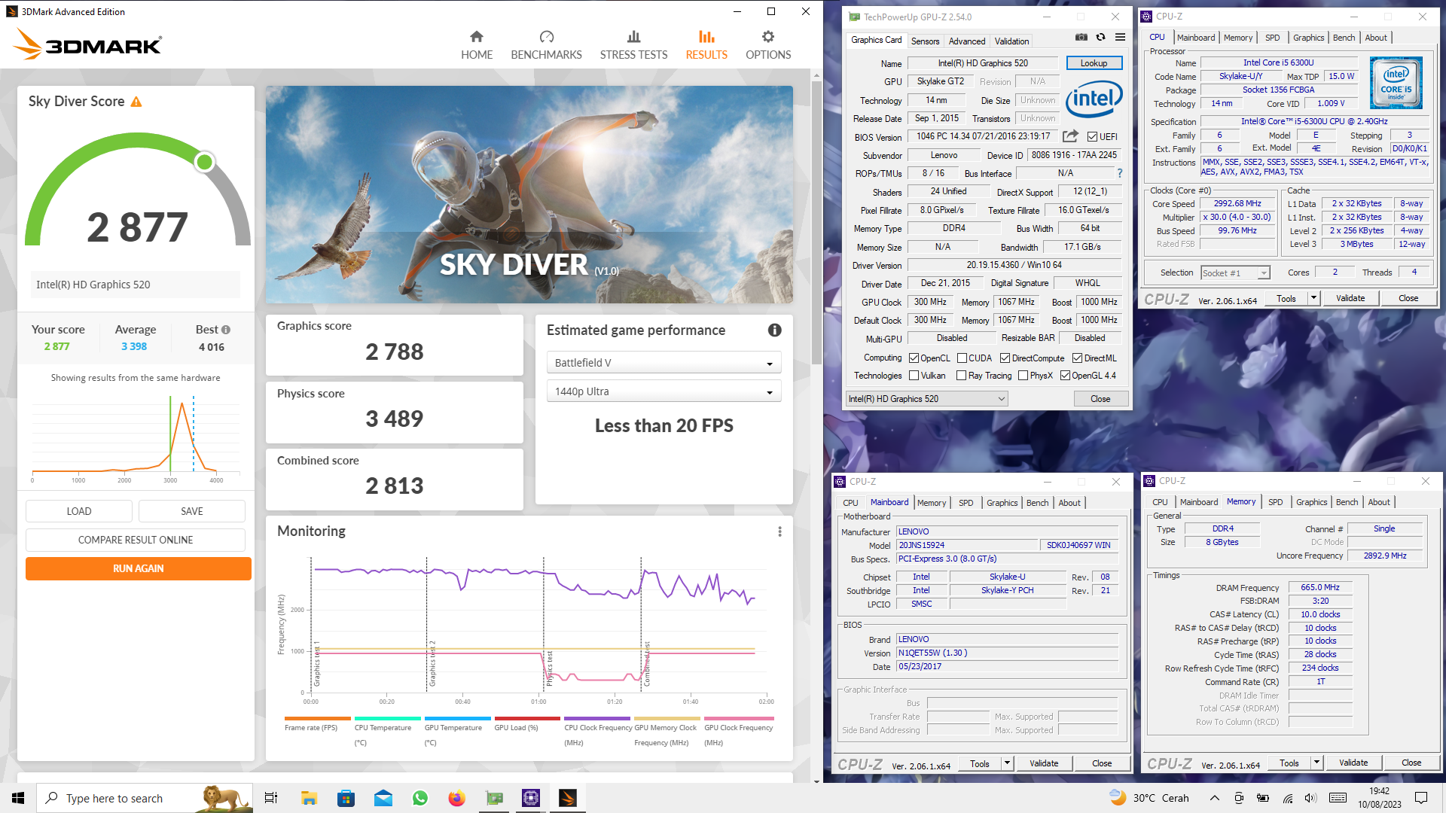Expand Tools arrow in CPU-Z Memory window
The height and width of the screenshot is (813, 1446).
point(1316,763)
